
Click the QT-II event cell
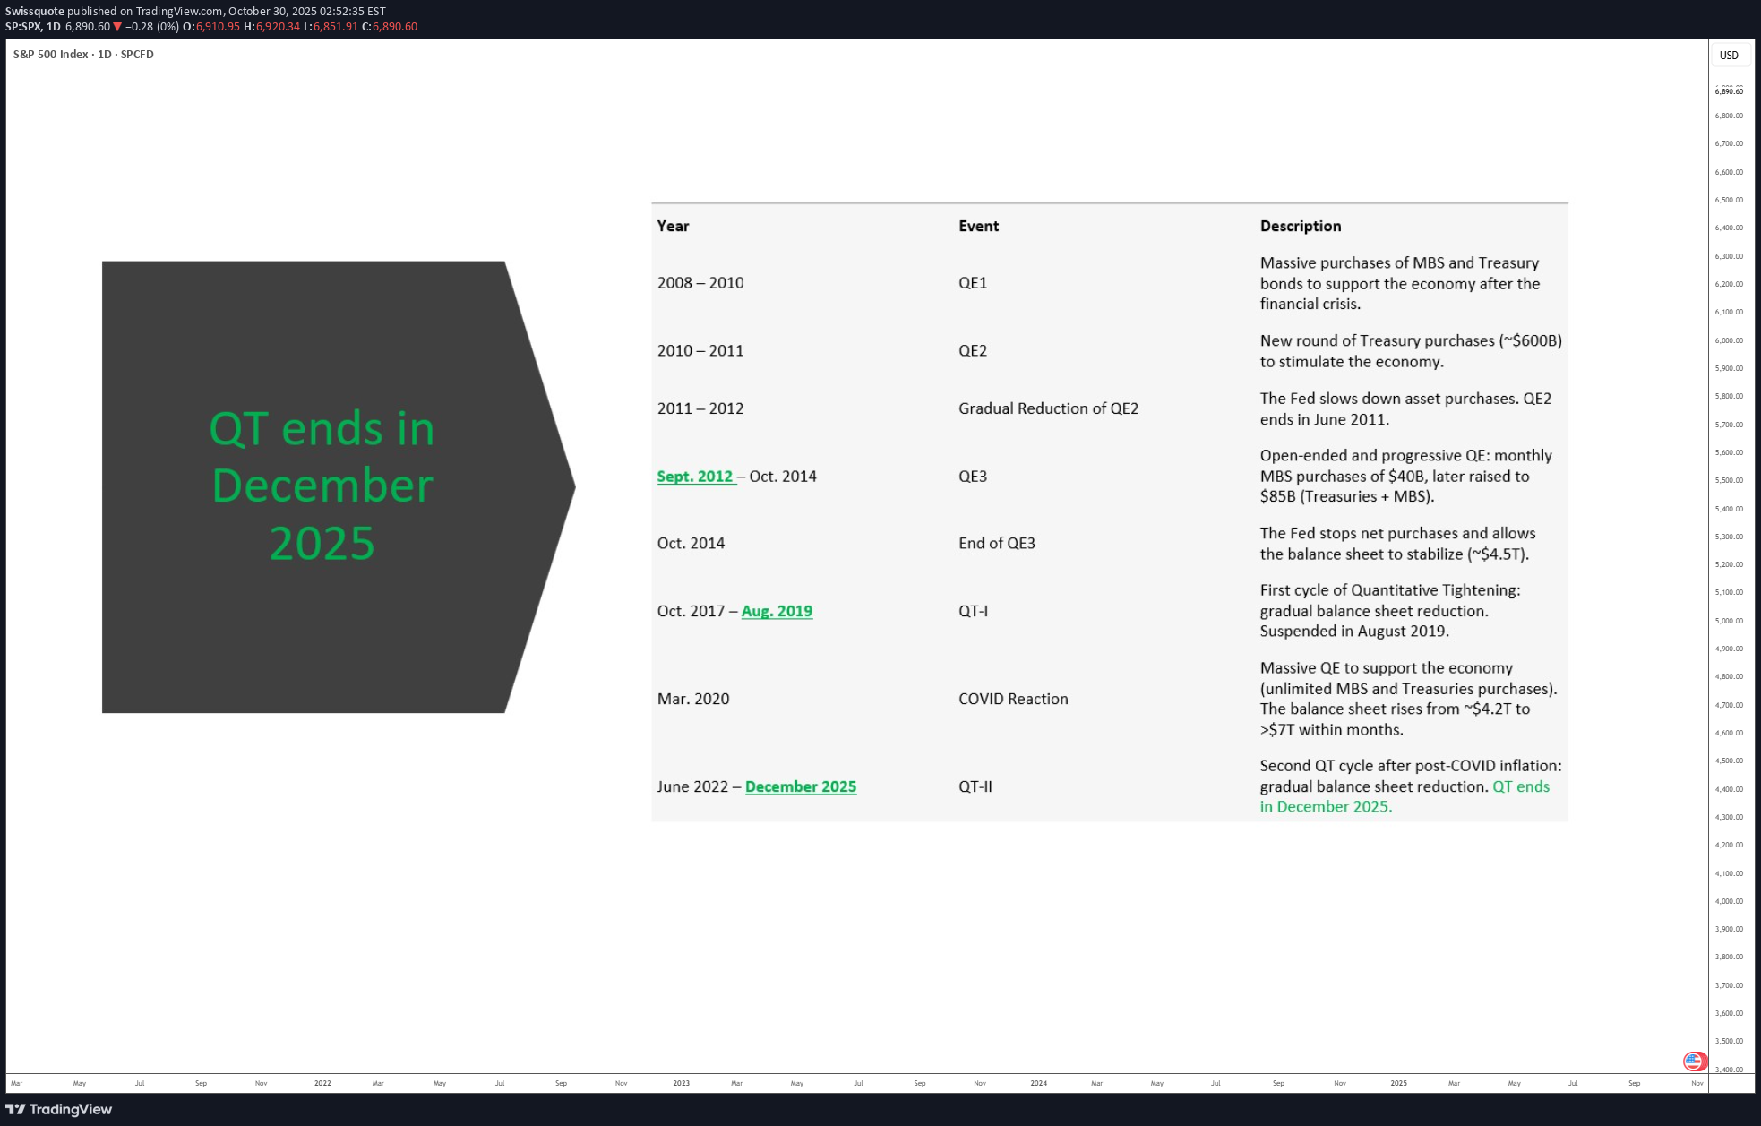pyautogui.click(x=975, y=786)
